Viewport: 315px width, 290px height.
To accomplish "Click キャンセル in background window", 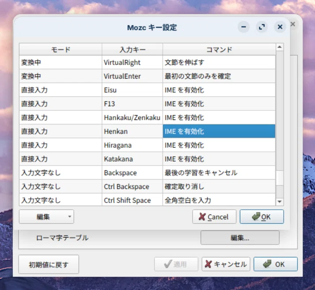I will [x=226, y=264].
